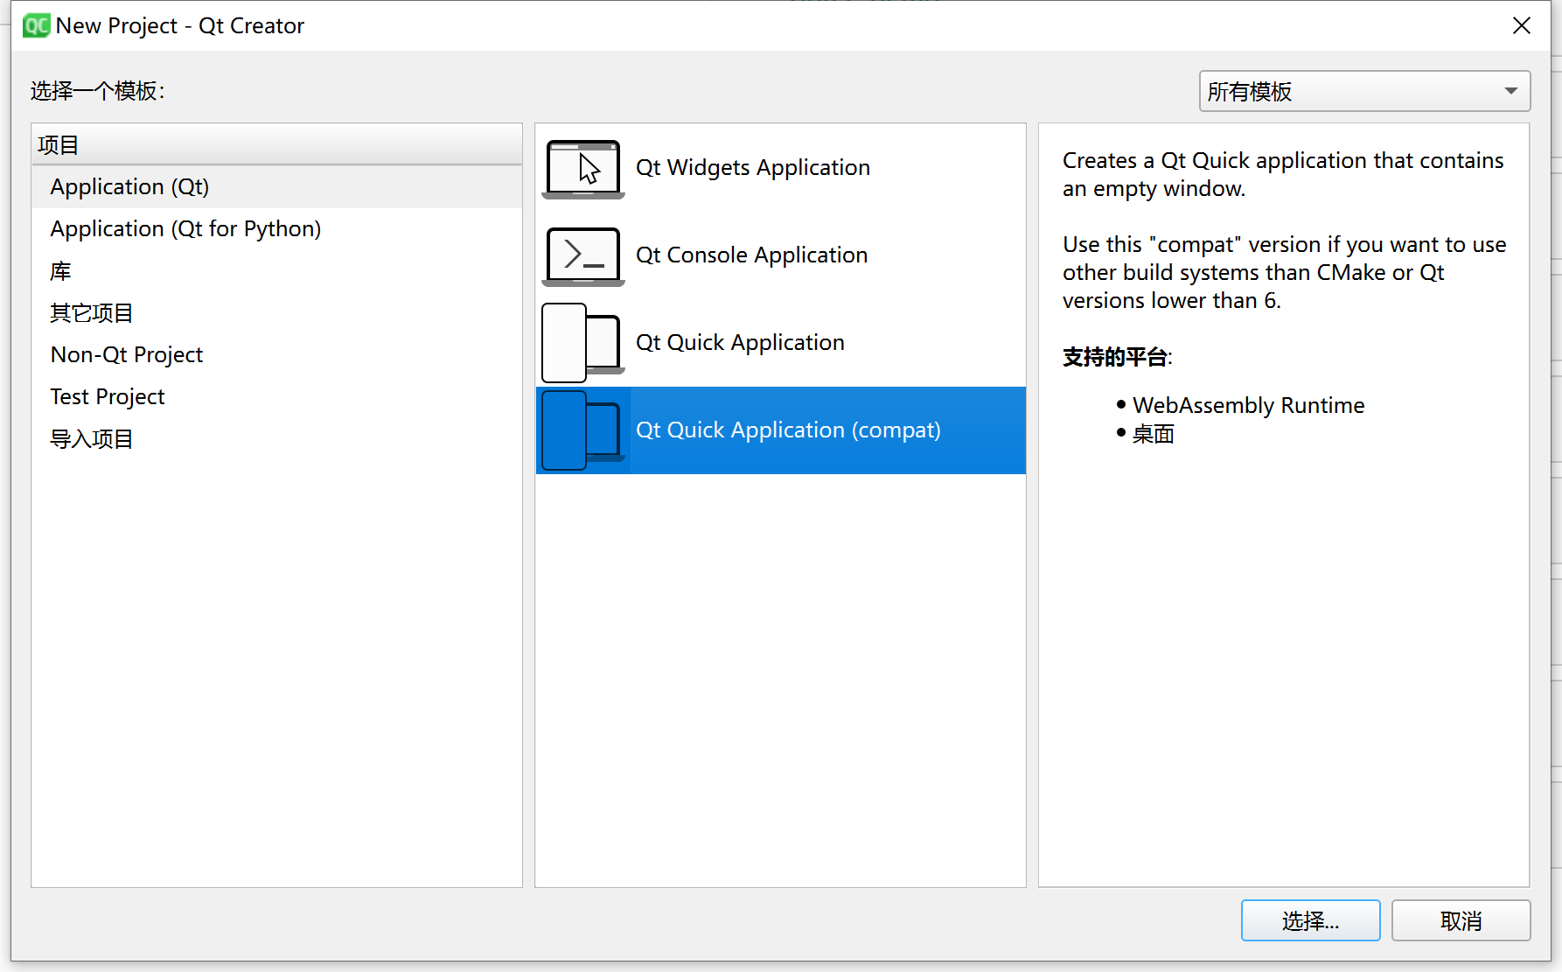Screen dimensions: 1562x972
Task: Select the 导入项目 category
Action: [276, 439]
